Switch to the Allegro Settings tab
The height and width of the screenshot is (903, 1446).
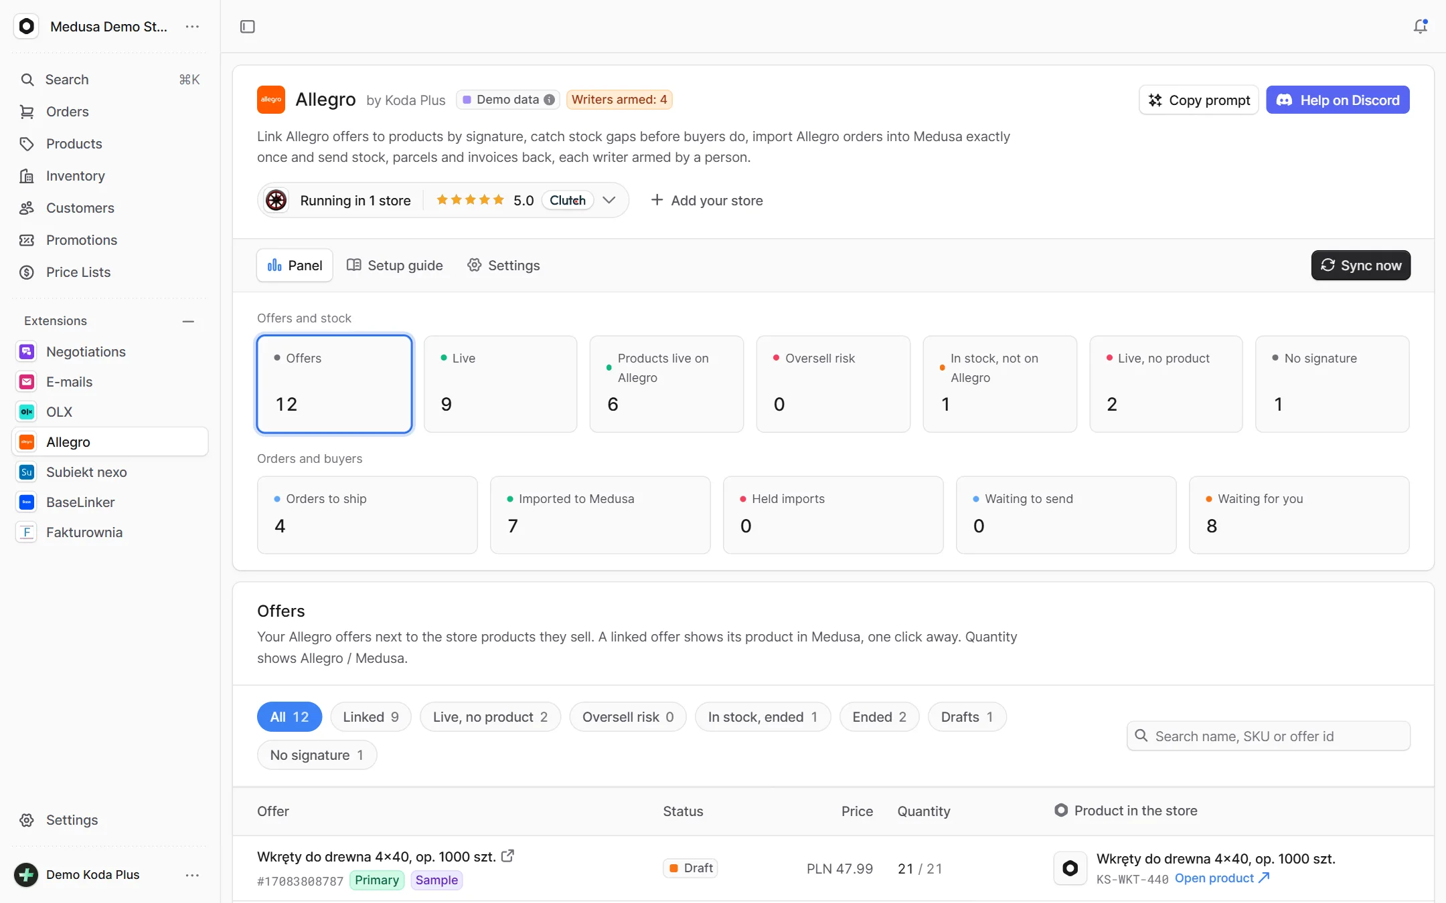click(503, 266)
